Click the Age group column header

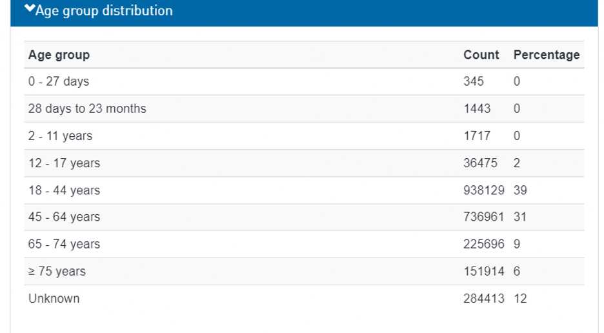pyautogui.click(x=59, y=55)
